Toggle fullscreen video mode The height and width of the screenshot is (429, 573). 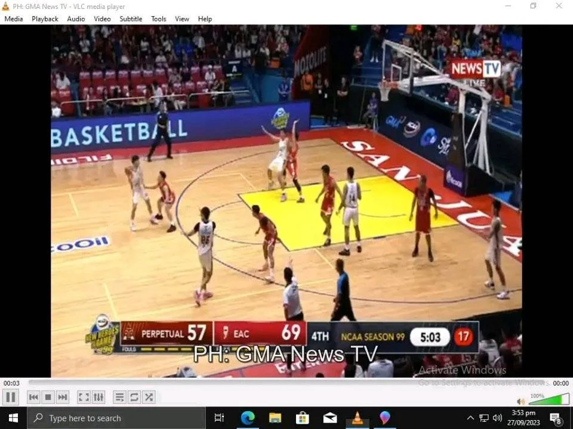pos(84,397)
